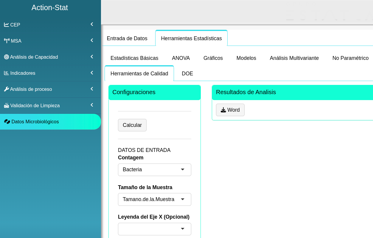373x238 pixels.
Task: Open the Tamaño de la Muestra dropdown
Action: [154, 199]
